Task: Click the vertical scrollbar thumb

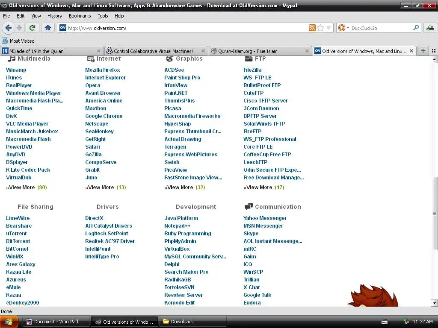Action: coord(435,214)
